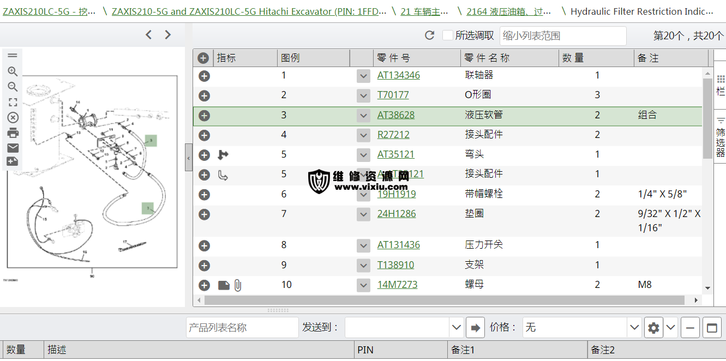
Task: Open part link AT38628
Action: [x=396, y=115]
